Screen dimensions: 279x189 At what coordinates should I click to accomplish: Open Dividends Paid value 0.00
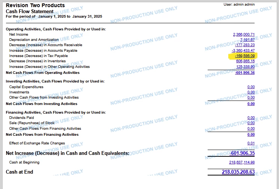(251, 118)
